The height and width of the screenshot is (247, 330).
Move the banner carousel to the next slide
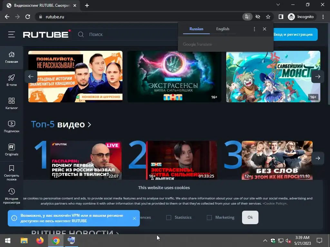[x=317, y=77]
